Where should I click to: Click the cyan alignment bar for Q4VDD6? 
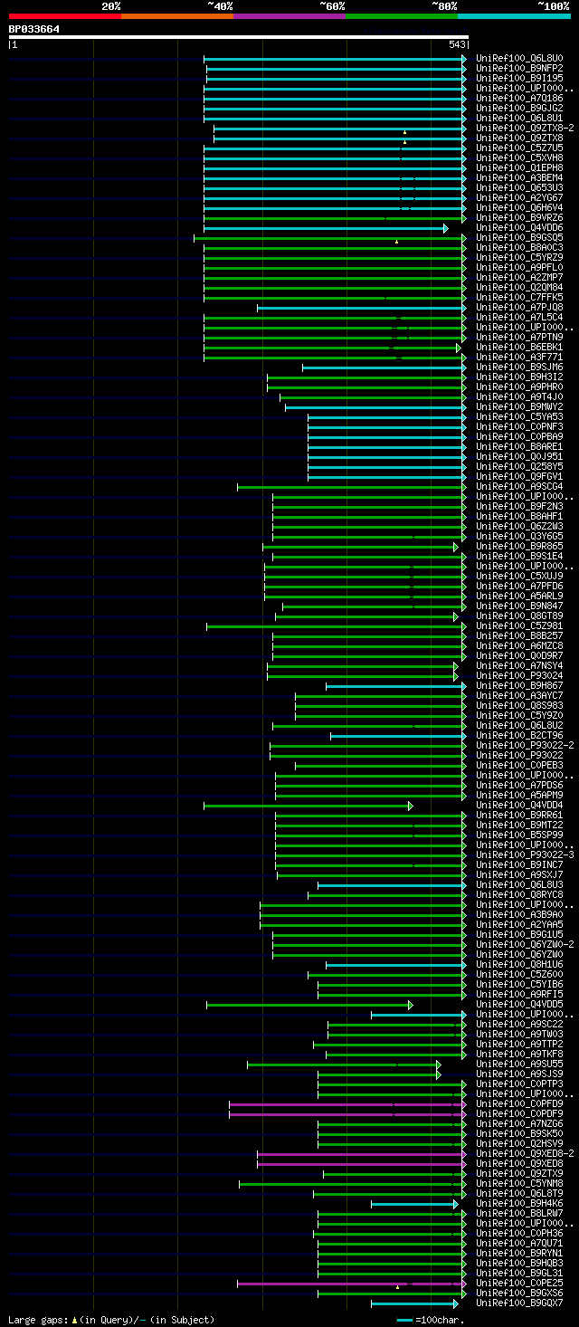click(326, 228)
